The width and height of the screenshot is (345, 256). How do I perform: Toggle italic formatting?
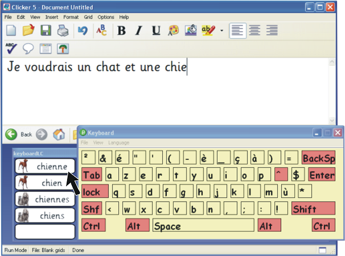[x=138, y=30]
